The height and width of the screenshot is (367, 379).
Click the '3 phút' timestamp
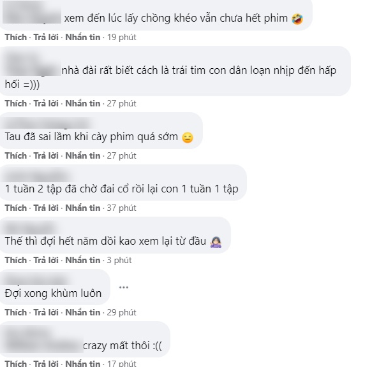point(119,260)
